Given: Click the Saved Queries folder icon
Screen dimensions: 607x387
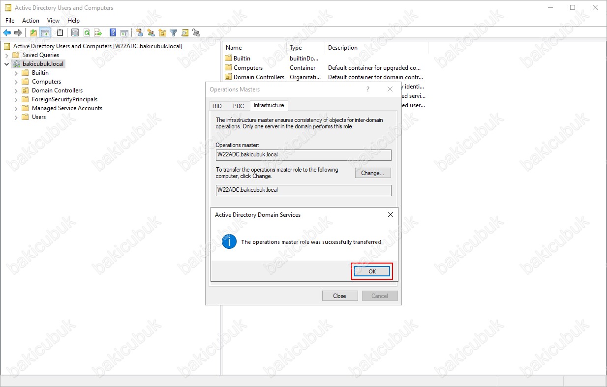Looking at the screenshot, I should tap(16, 55).
